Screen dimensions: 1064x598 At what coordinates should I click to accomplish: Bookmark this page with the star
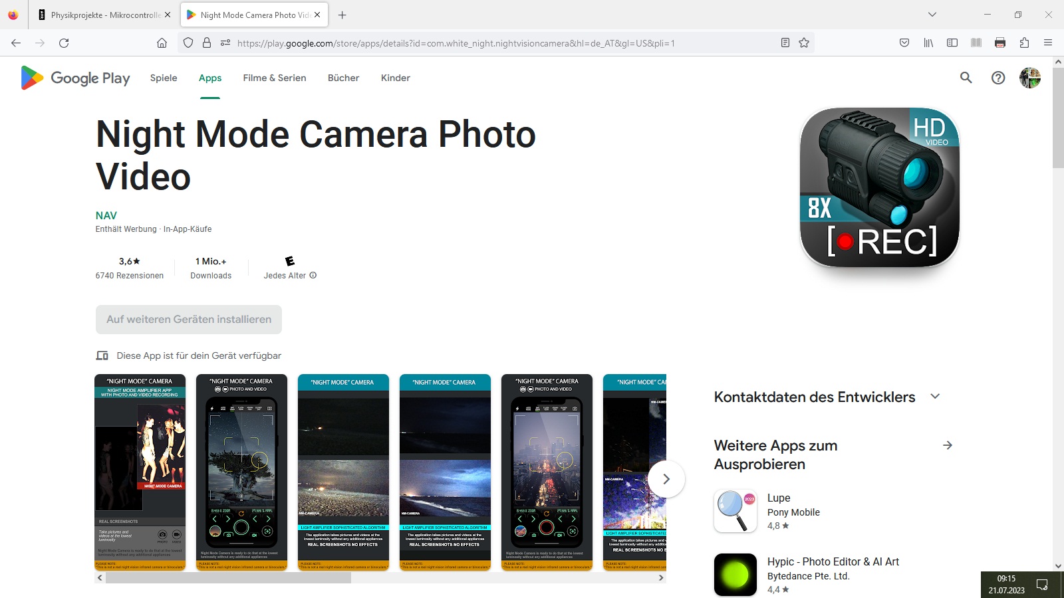tap(804, 43)
